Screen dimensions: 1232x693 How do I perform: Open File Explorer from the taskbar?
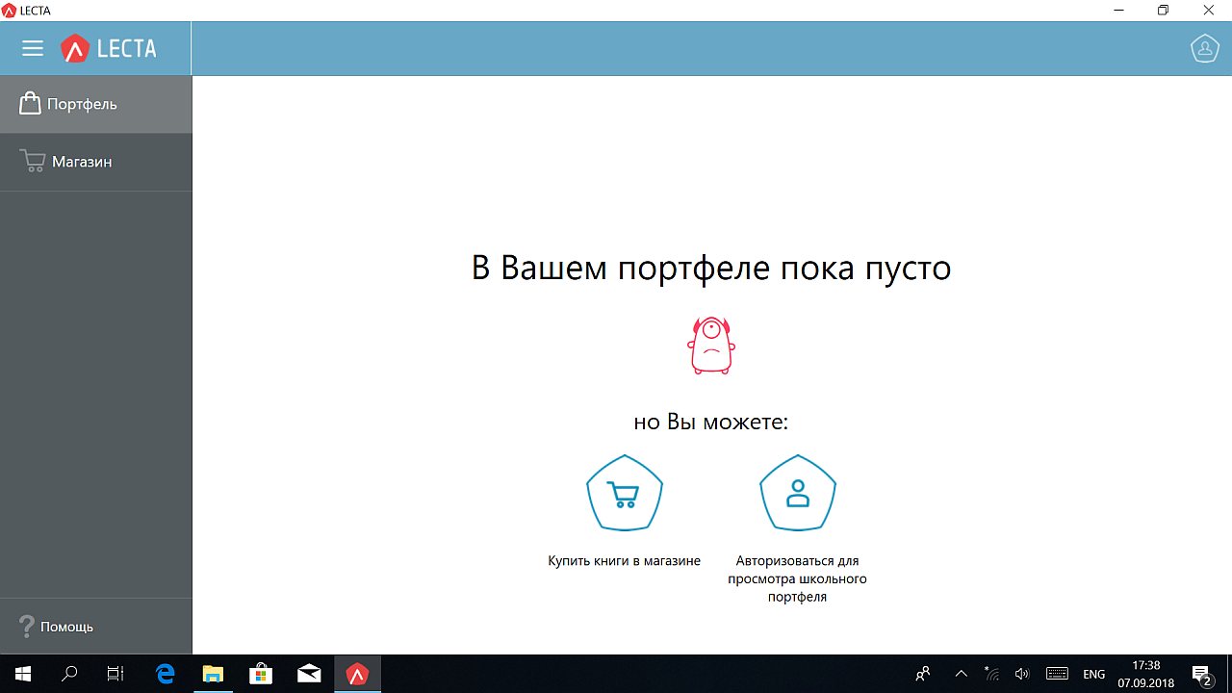213,674
